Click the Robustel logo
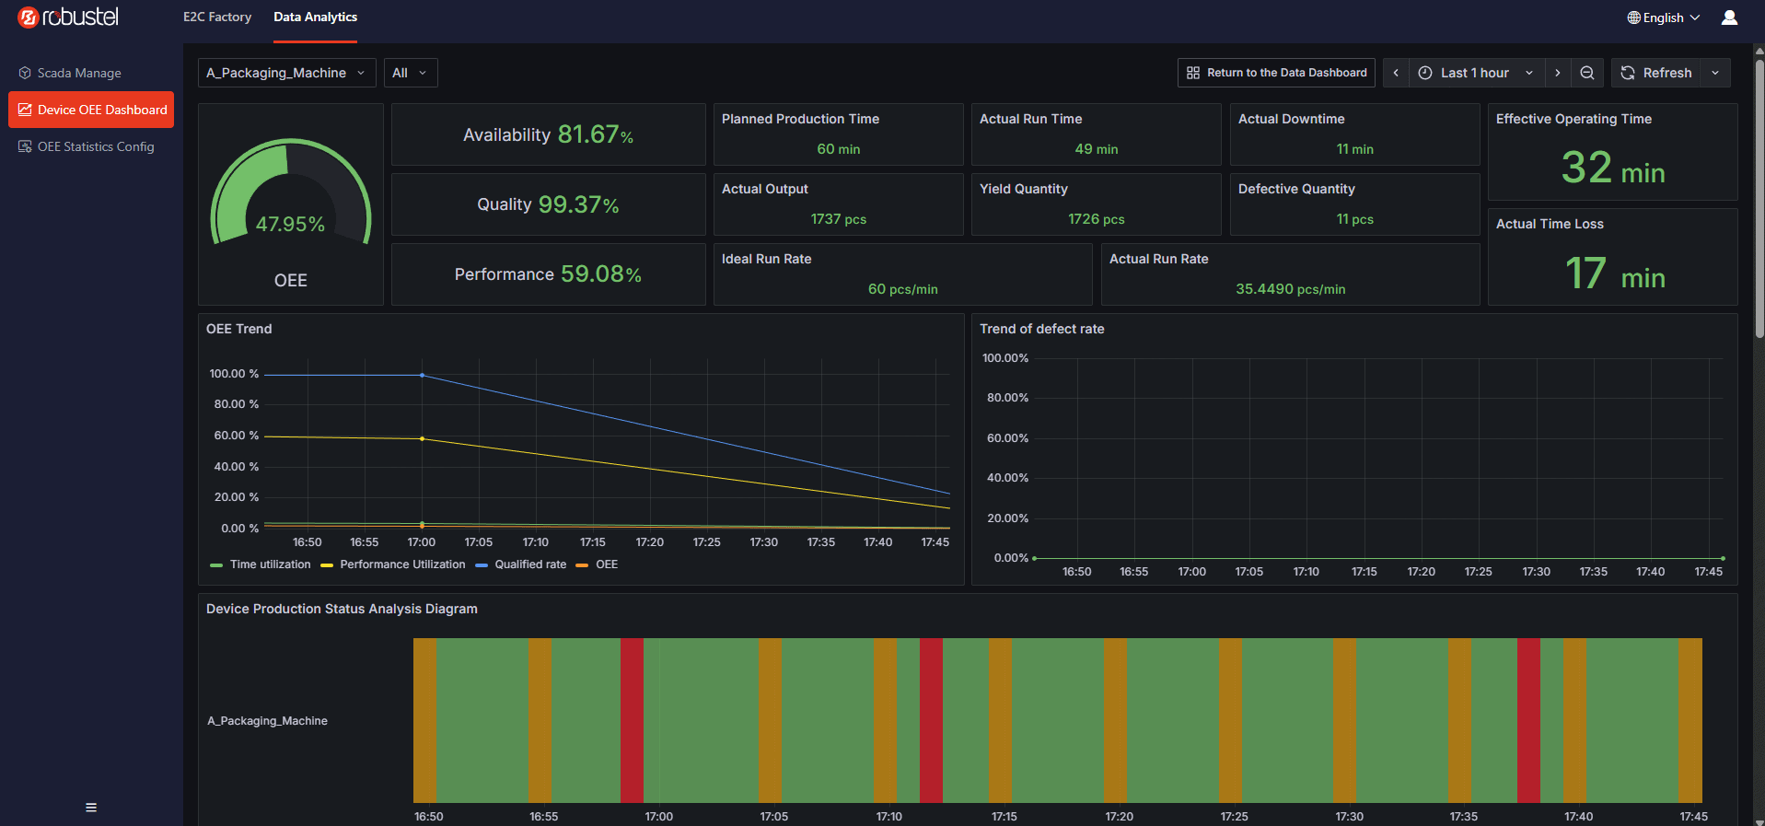Image resolution: width=1765 pixels, height=826 pixels. (68, 17)
